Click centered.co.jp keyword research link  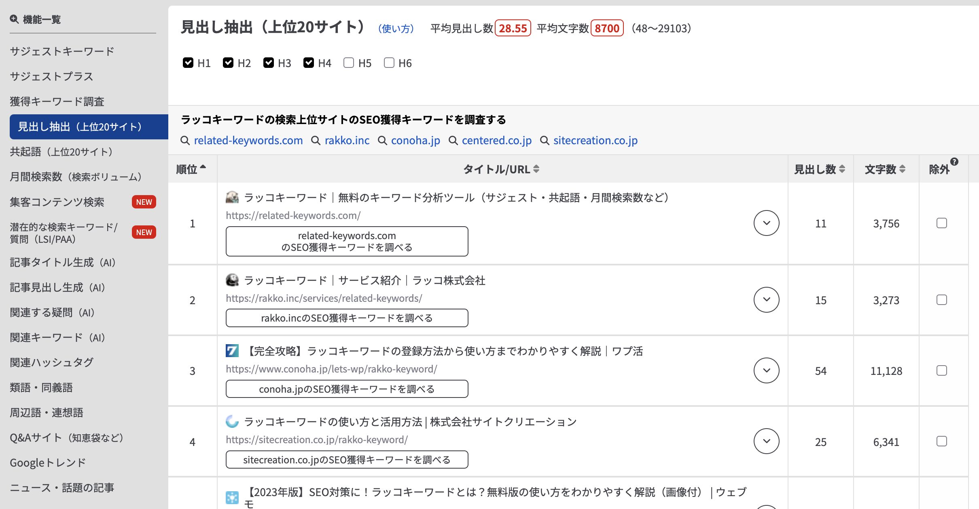click(497, 141)
